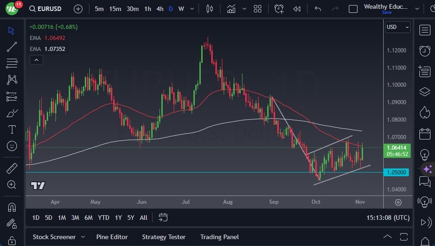Click the 1.05000 horizontal line price label

click(x=397, y=173)
